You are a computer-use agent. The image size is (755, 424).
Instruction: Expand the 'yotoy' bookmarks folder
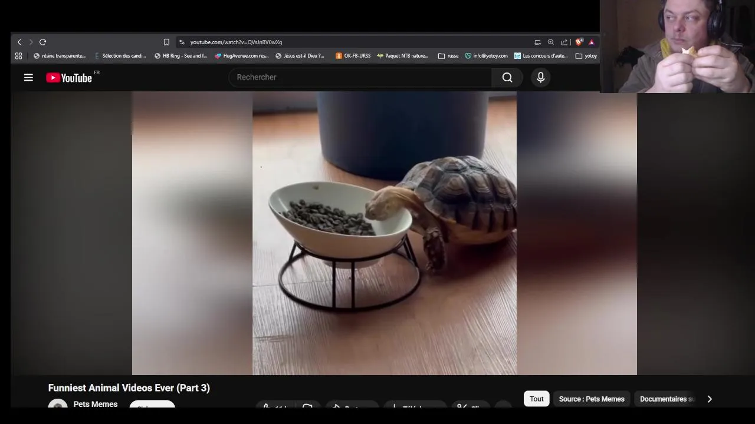(x=586, y=56)
